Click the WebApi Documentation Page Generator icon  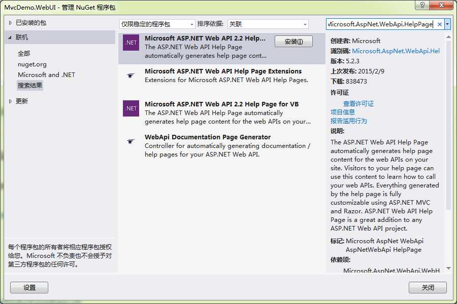pos(130,141)
